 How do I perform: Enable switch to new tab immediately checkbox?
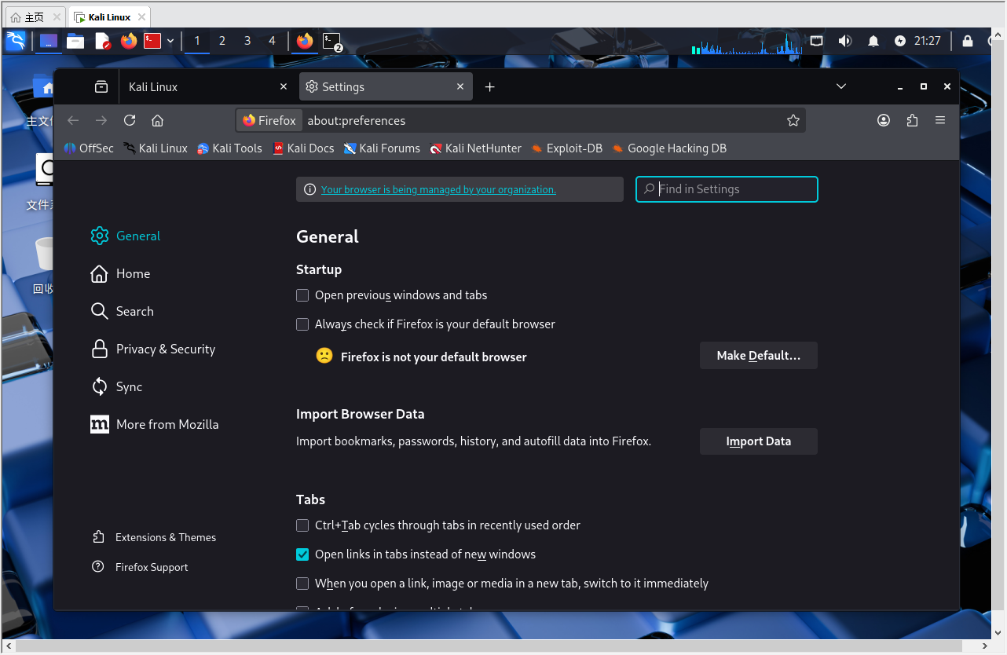[302, 584]
